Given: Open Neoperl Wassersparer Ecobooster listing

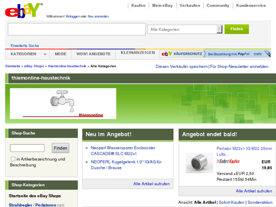Looking at the screenshot, I should coord(123,151).
